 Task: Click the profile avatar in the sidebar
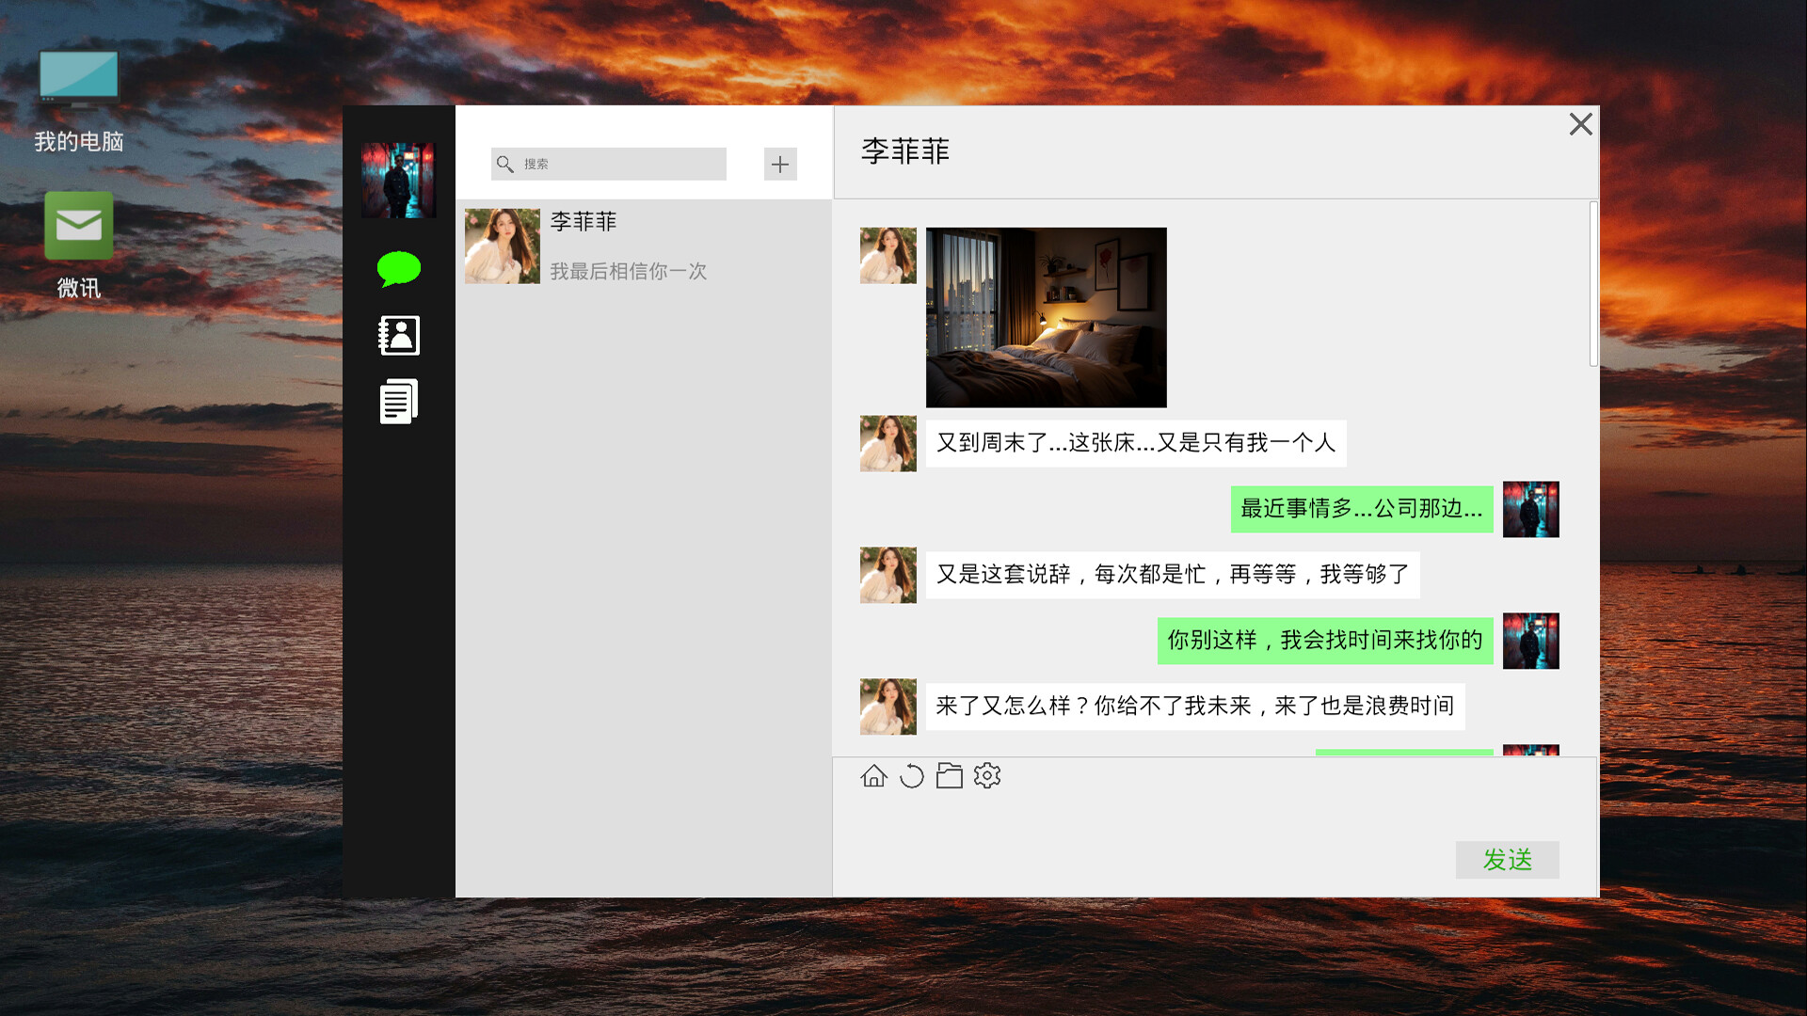tap(399, 180)
